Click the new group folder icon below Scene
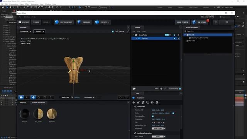 (134, 89)
